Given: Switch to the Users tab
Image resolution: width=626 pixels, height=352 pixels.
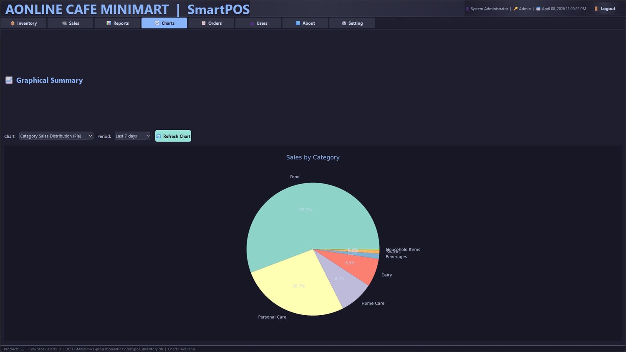Looking at the screenshot, I should (258, 23).
